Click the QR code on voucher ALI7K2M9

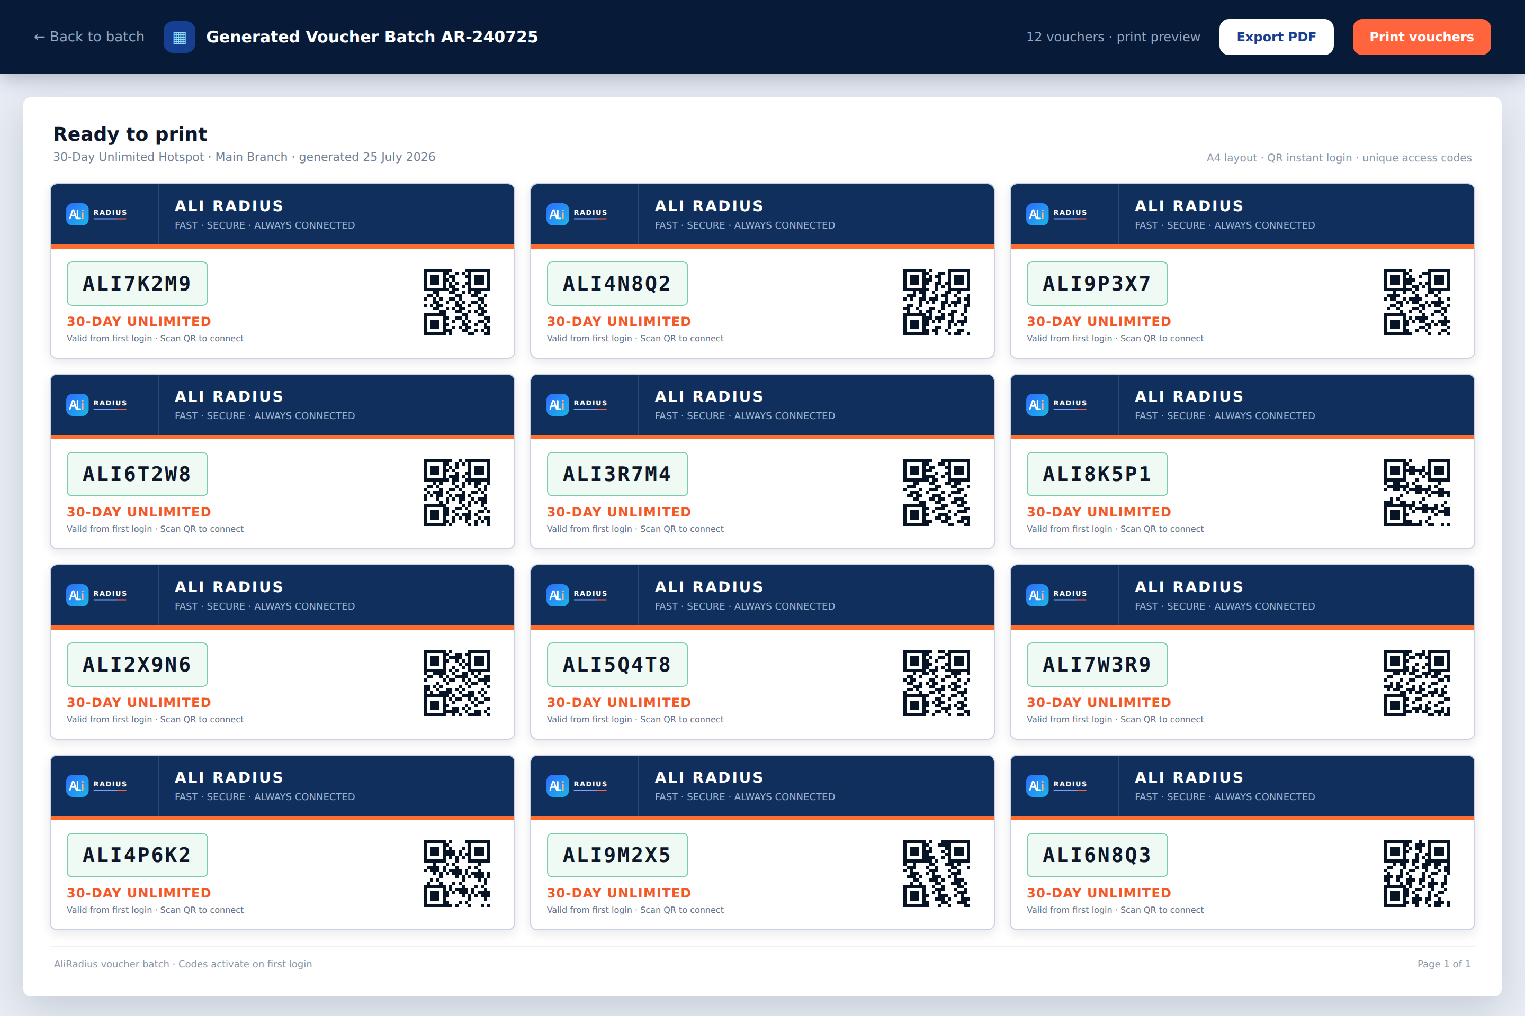point(457,302)
